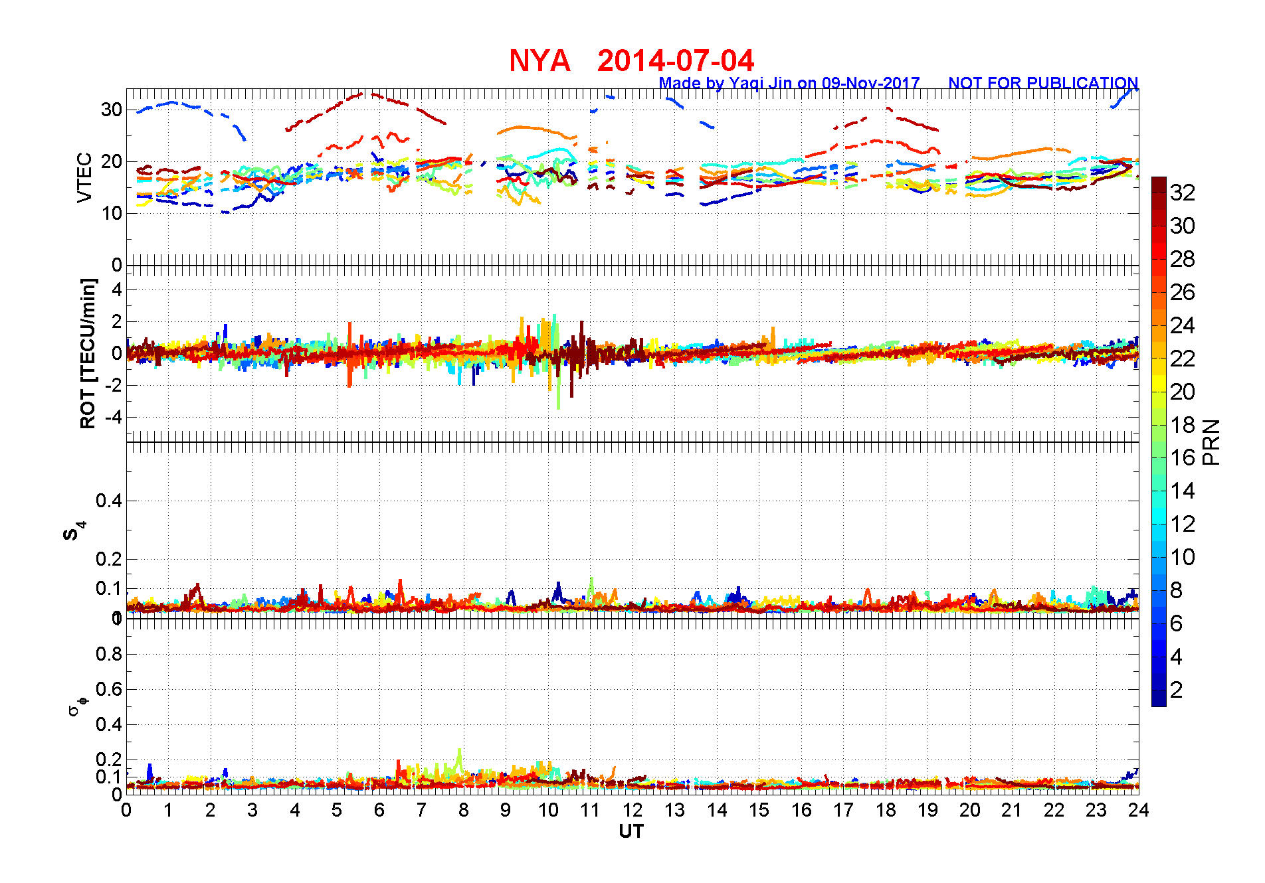Click ROT axis tick label 4
Viewport: 1265px width, 883px height.
tap(117, 289)
